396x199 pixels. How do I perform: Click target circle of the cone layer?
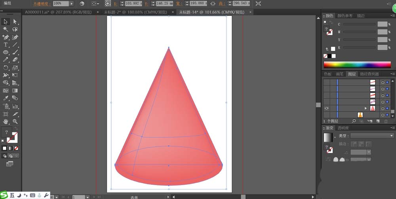point(383,108)
